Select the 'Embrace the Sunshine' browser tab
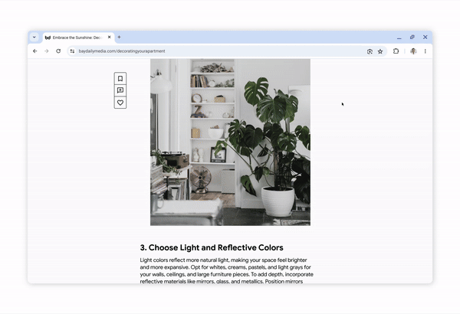The image size is (460, 314). coord(79,38)
